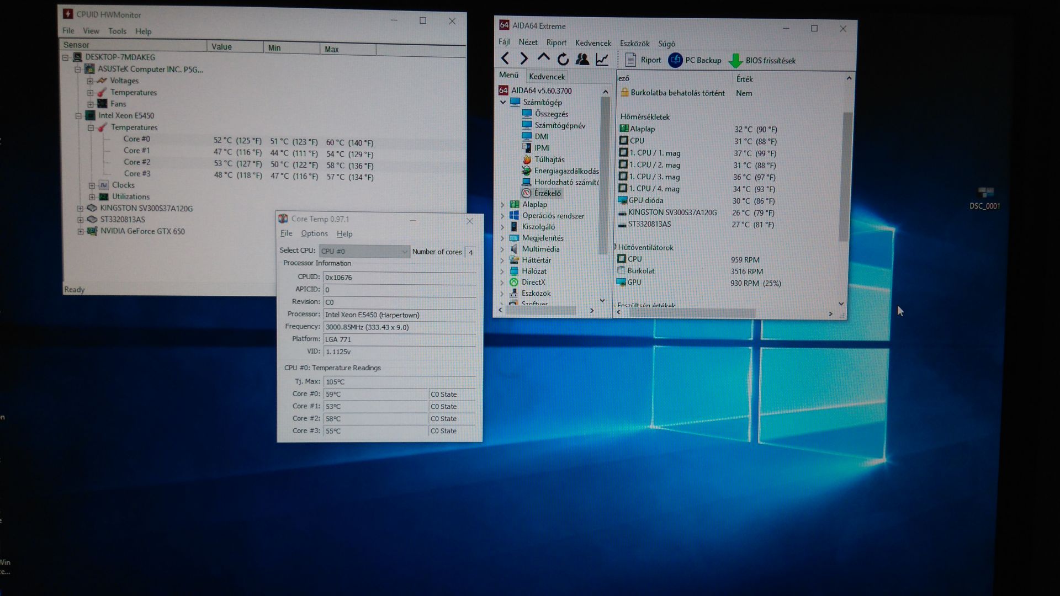1060x596 pixels.
Task: Click AIDA64 tree vertical scrollbar
Action: (x=605, y=177)
